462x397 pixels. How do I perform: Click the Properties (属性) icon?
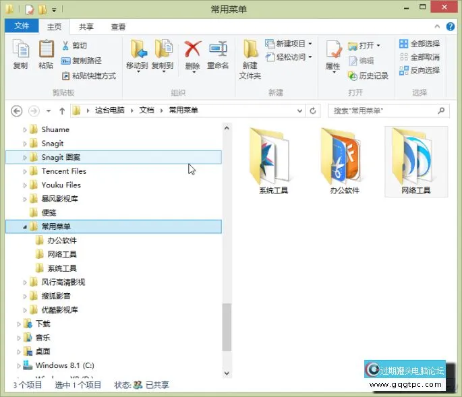[x=334, y=49]
